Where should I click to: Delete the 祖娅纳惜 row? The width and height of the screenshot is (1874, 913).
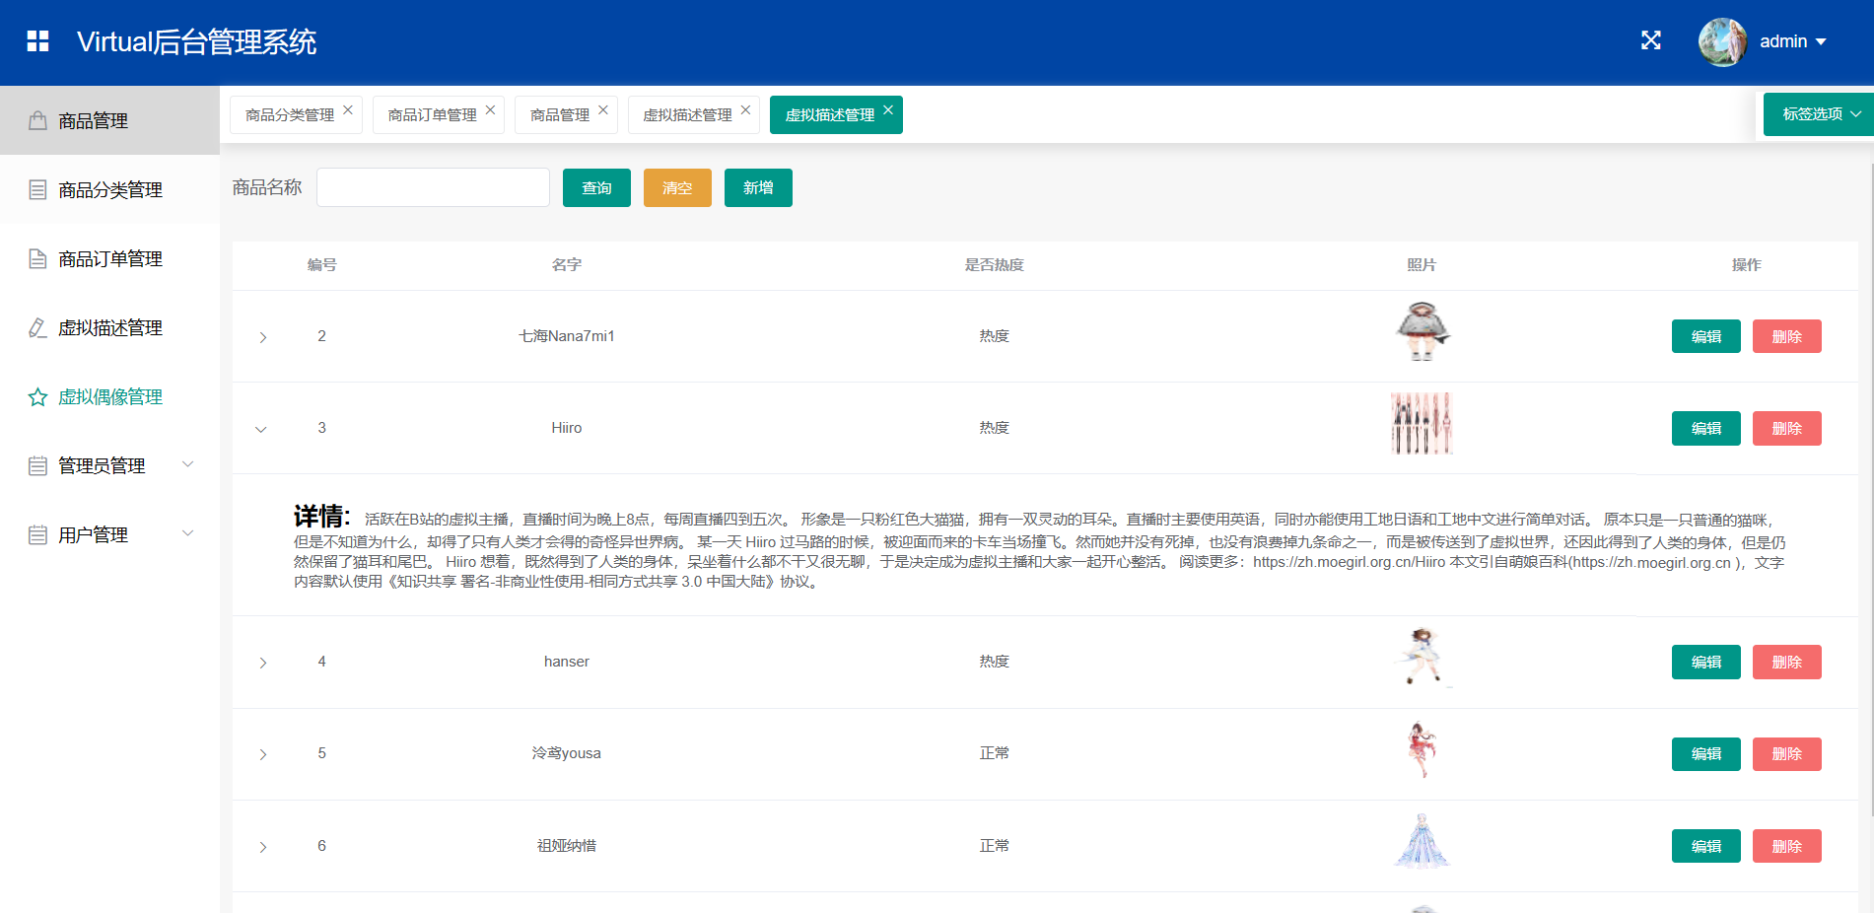[x=1786, y=846]
